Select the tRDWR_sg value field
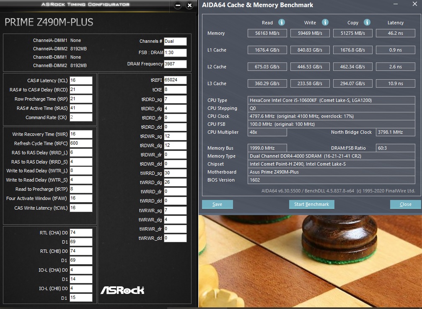 (x=175, y=136)
